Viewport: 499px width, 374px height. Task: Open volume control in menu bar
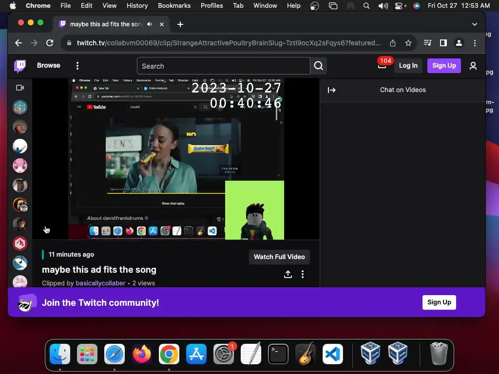pos(383,6)
